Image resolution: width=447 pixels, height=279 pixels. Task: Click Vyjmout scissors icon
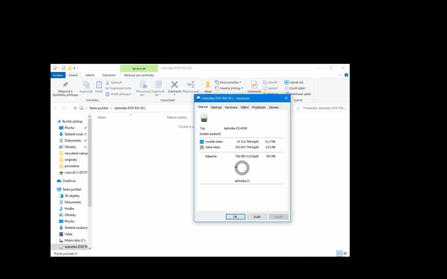coord(108,82)
